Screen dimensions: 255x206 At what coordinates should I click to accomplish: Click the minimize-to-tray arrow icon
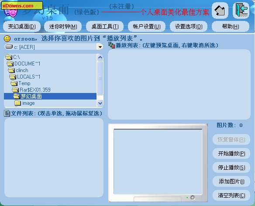(x=220, y=10)
